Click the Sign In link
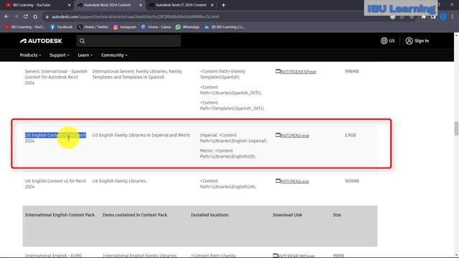This screenshot has height=258, width=459. [x=422, y=41]
